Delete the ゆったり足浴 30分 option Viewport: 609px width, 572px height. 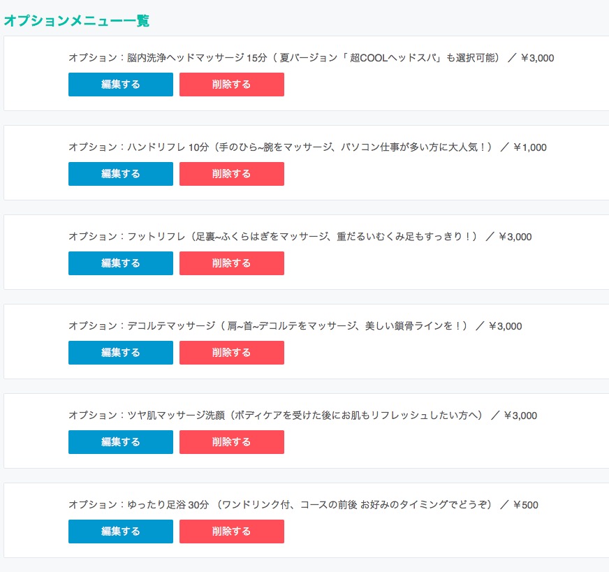232,531
